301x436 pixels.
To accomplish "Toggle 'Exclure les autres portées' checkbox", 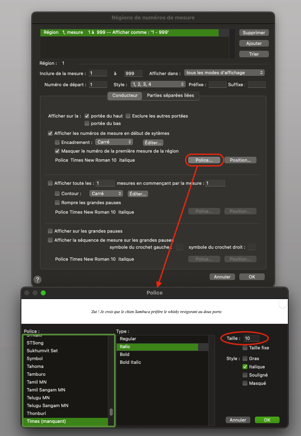I will point(128,116).
